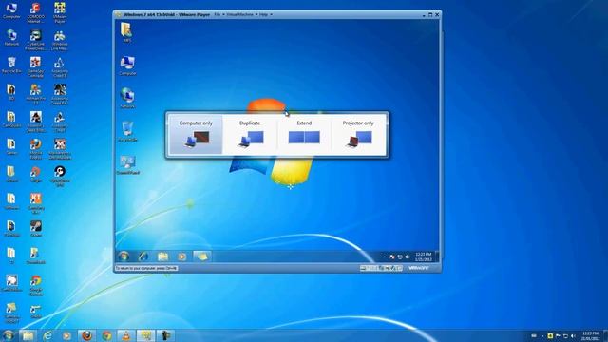
Task: Open Windows Media Player on the host taskbar
Action: click(67, 335)
